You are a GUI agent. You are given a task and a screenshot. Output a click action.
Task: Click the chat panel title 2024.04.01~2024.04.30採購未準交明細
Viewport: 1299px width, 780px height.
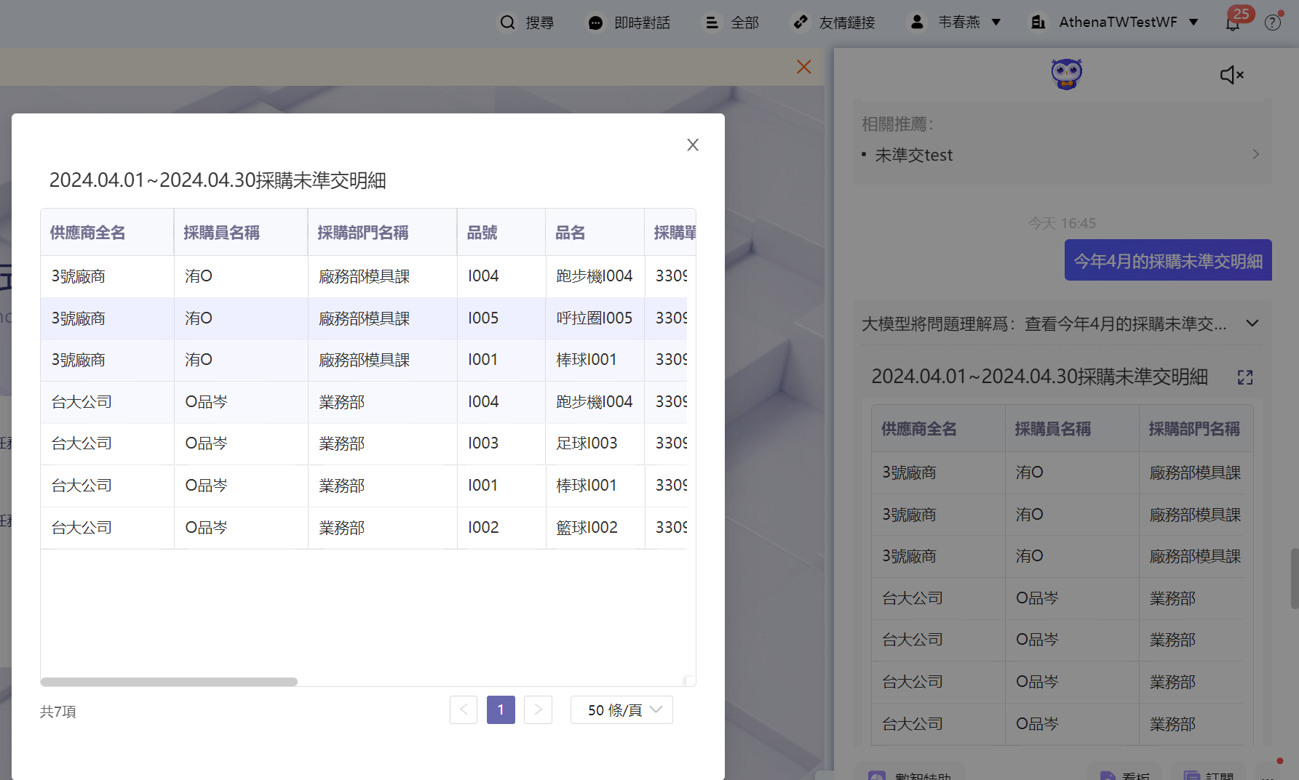[x=1039, y=377]
